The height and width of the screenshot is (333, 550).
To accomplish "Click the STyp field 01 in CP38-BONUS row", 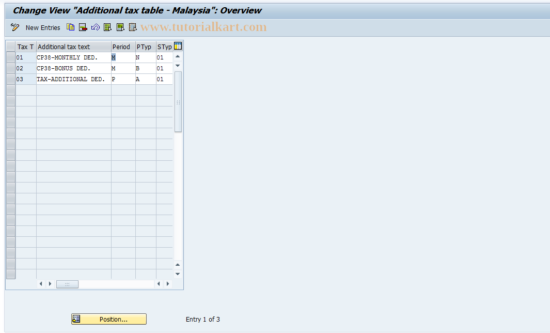I will click(165, 68).
